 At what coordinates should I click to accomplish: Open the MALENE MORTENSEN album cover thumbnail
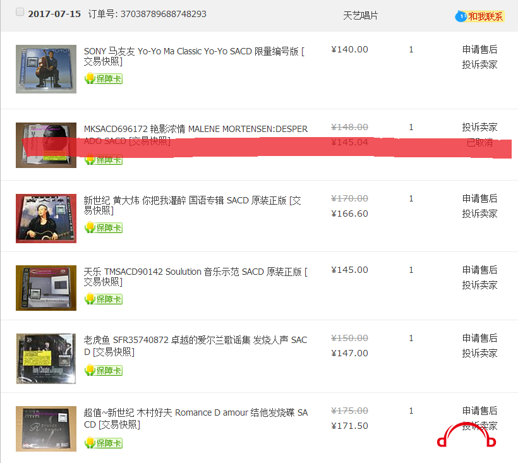pos(46,145)
